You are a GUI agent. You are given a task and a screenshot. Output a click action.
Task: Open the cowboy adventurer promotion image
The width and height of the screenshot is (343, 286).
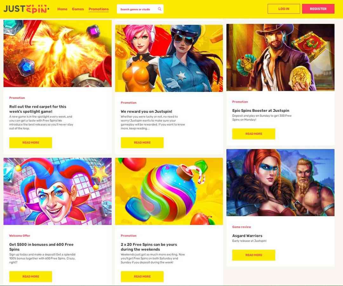point(280,57)
